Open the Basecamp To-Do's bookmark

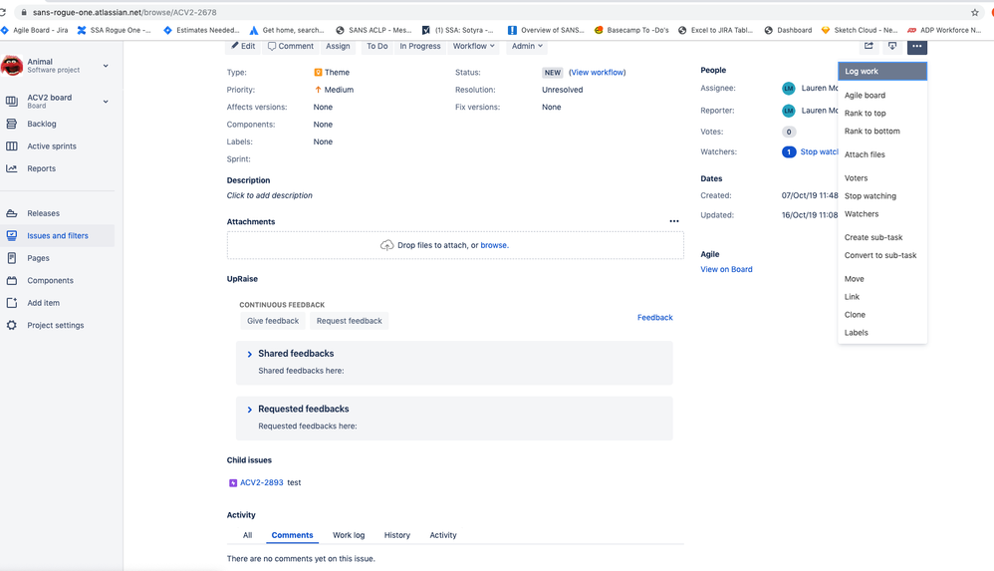click(631, 30)
